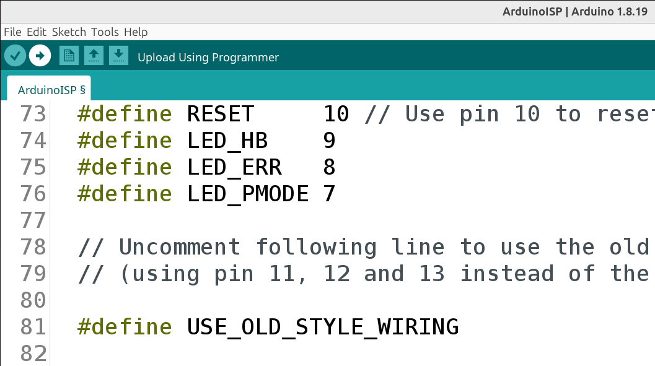Viewport: 655px width, 366px height.
Task: Click LED_HB on line 74
Action: point(227,141)
